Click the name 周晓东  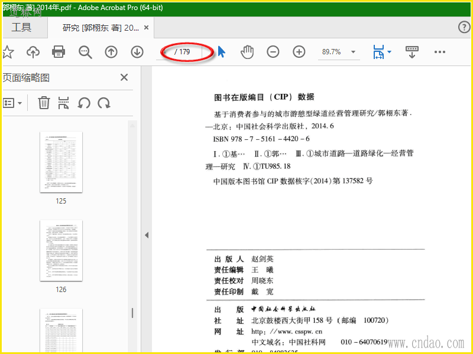point(262,281)
